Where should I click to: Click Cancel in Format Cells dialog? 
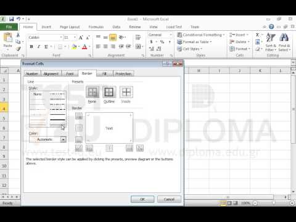[169, 199]
